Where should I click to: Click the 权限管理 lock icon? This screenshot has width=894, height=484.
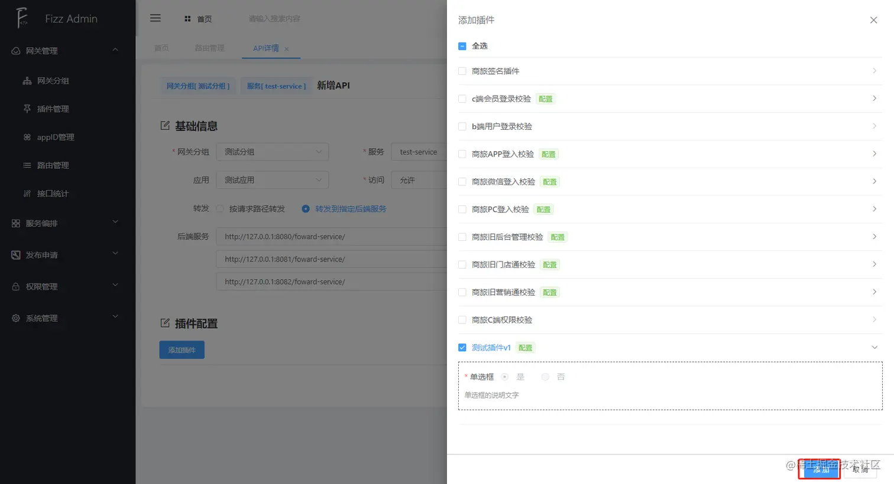[x=16, y=286]
